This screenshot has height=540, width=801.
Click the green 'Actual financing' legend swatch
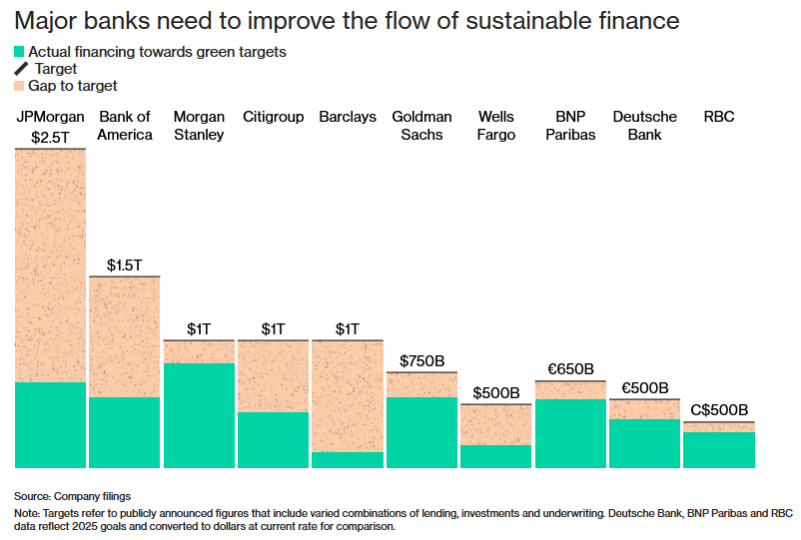click(20, 52)
